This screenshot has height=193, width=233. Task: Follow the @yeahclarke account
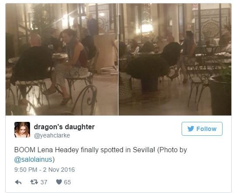[202, 129]
